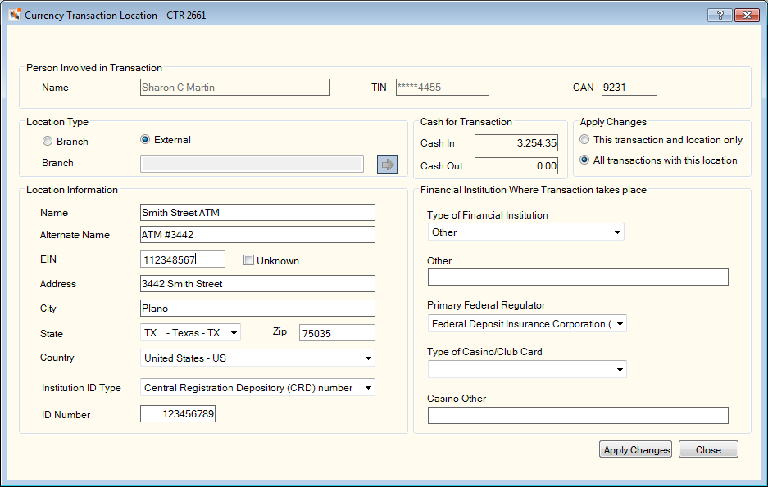Screen dimensions: 768x487
Task: Click the Other financial institution text field
Action: (x=578, y=277)
